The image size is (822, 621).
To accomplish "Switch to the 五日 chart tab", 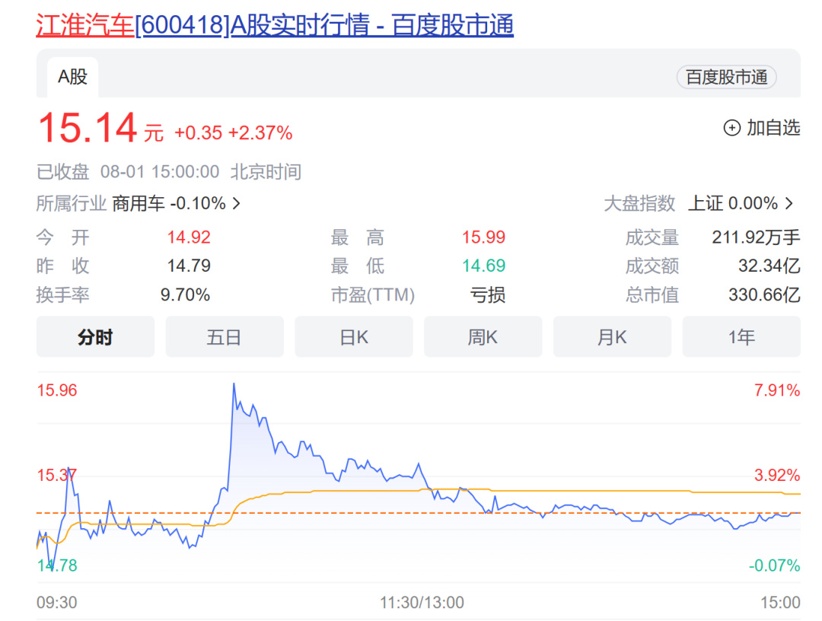I will point(225,337).
